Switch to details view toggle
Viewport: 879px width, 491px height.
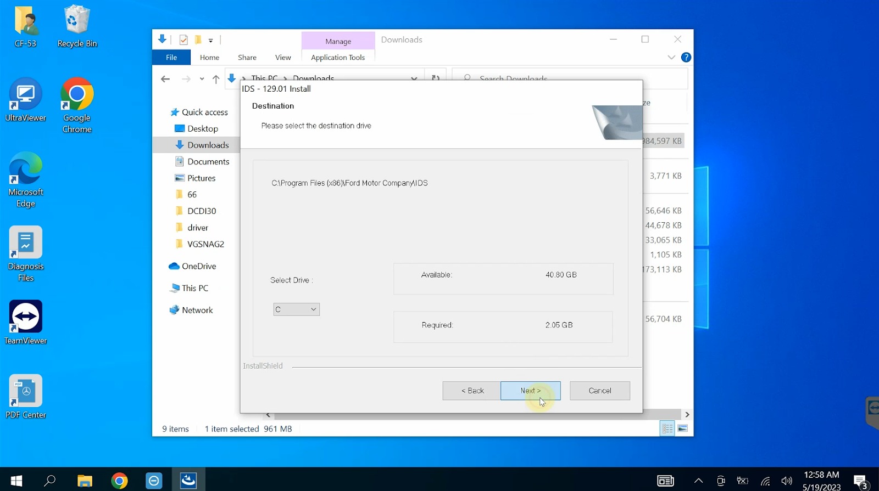tap(667, 428)
